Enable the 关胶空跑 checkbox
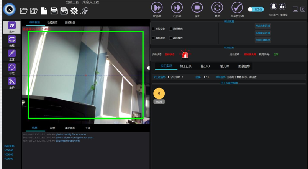The height and width of the screenshot is (169, 308). pos(153,29)
